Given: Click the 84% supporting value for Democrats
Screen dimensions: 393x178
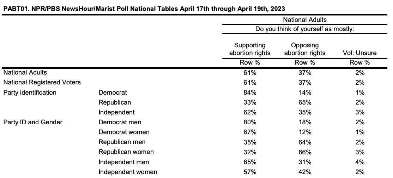Looking at the screenshot, I should [x=250, y=93].
